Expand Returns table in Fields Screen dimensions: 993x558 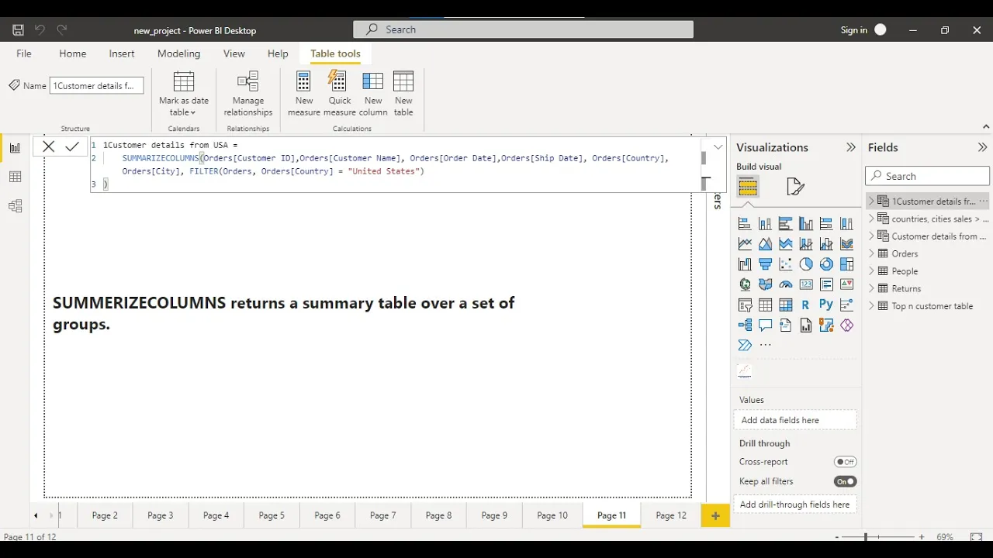871,288
